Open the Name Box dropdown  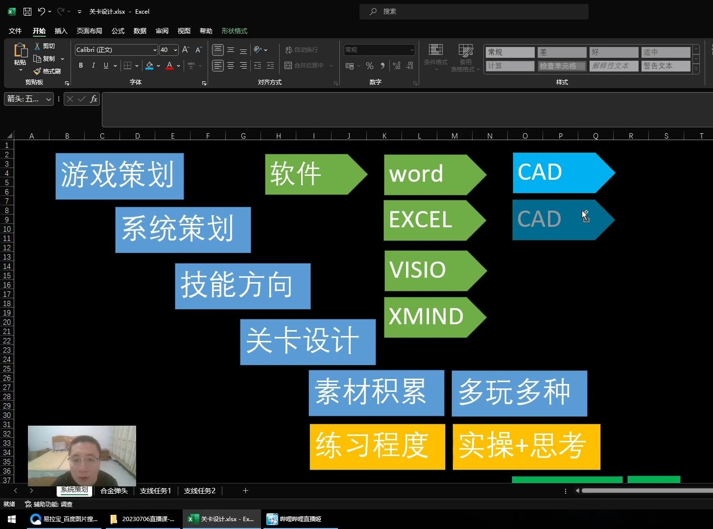48,99
